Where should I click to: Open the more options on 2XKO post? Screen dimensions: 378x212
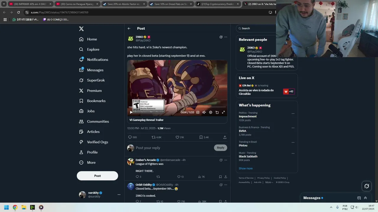226,37
